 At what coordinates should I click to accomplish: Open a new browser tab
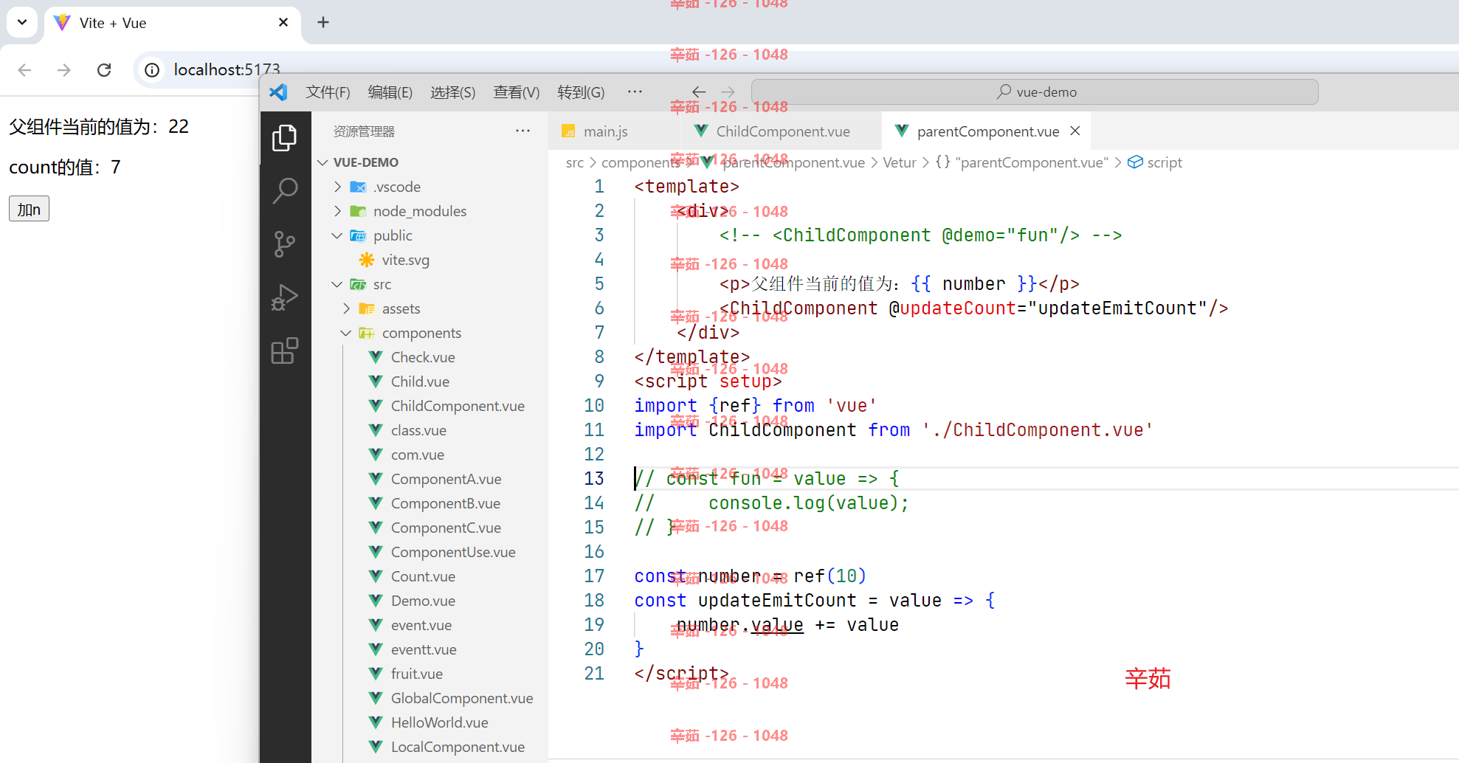click(x=323, y=22)
